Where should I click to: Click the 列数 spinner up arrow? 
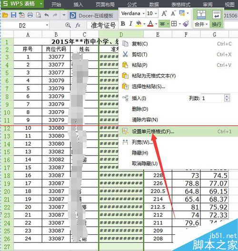click(x=227, y=96)
